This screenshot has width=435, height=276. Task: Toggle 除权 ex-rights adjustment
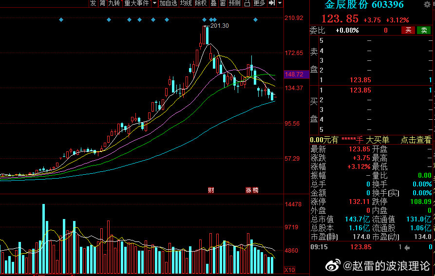coord(201,3)
